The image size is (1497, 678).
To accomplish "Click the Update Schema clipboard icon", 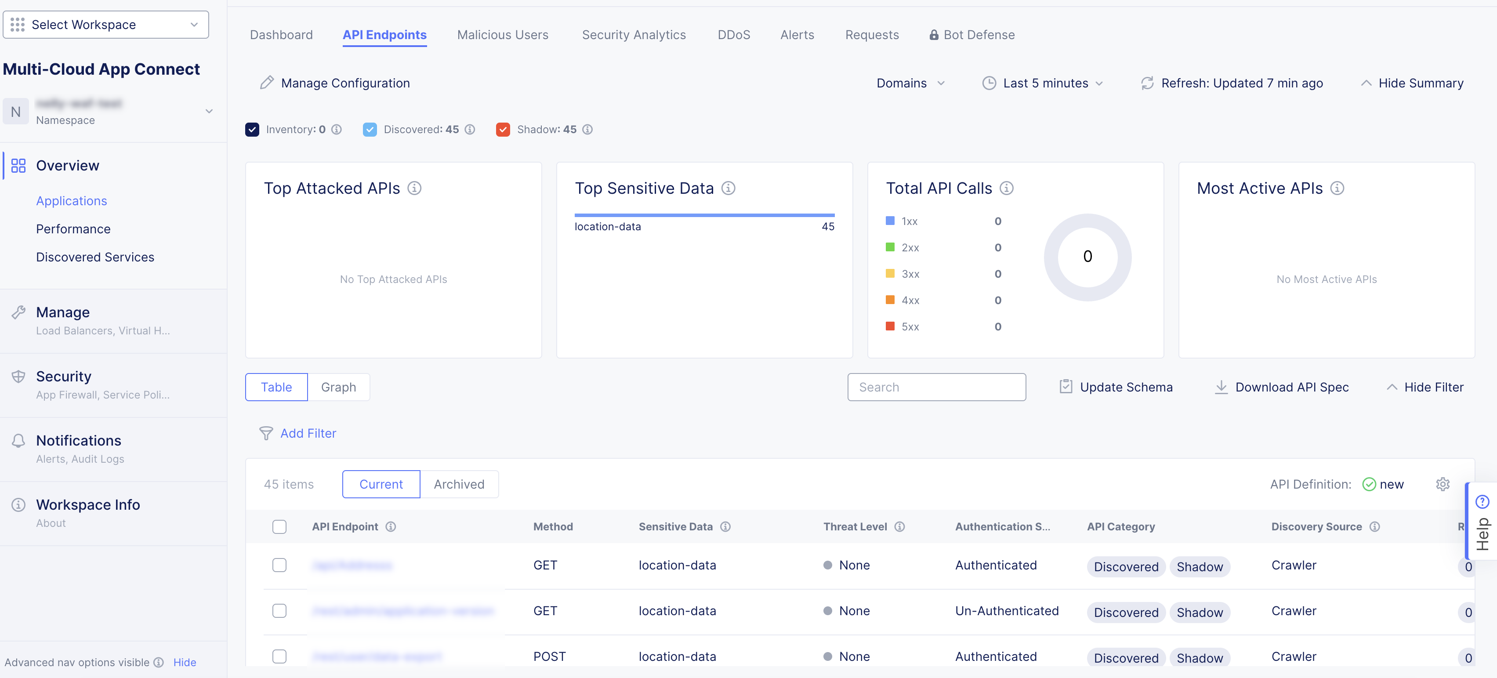I will [1065, 387].
